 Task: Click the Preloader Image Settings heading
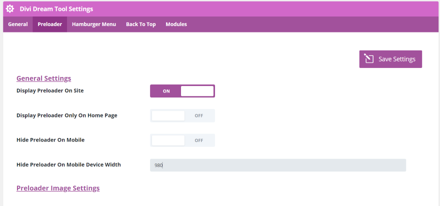click(x=58, y=188)
